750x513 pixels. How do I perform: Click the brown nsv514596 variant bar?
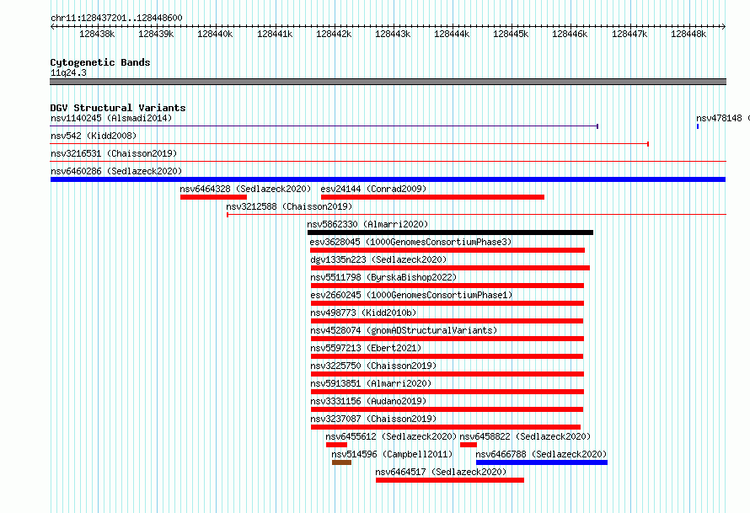click(x=341, y=462)
